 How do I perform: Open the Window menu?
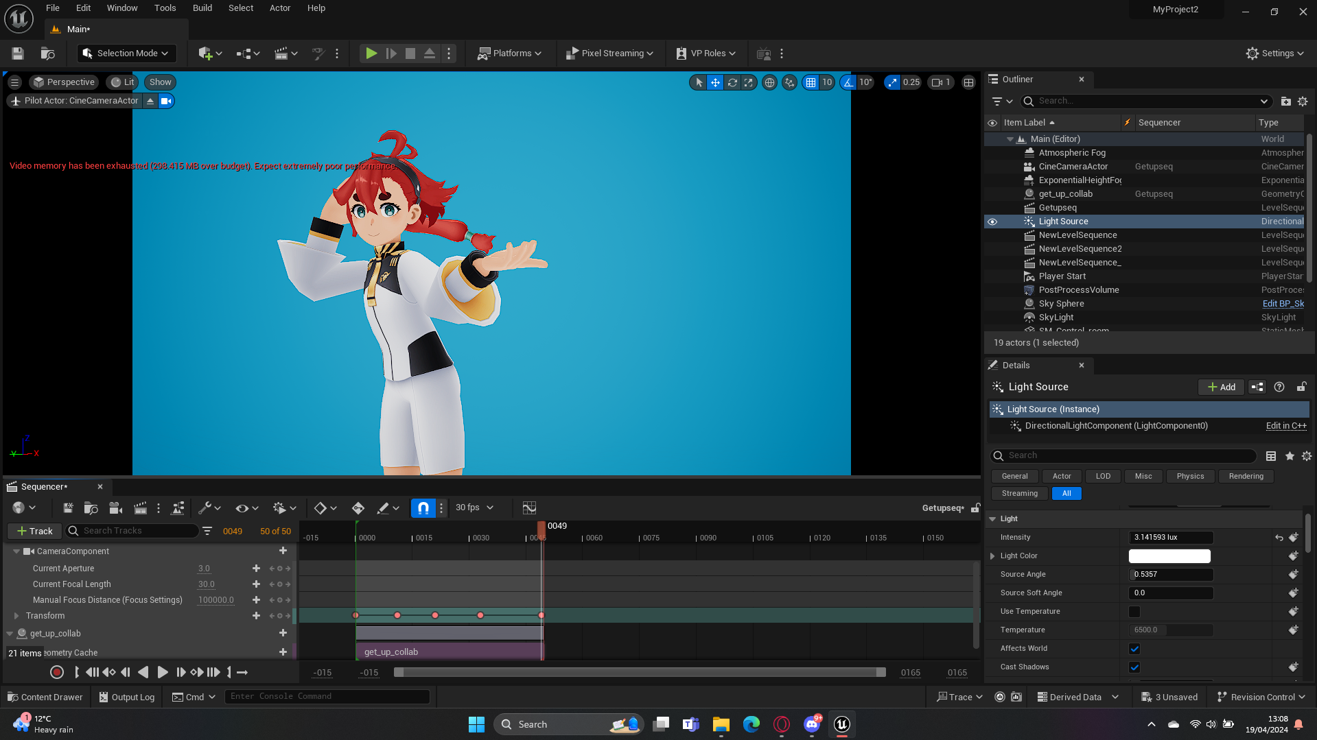[122, 8]
